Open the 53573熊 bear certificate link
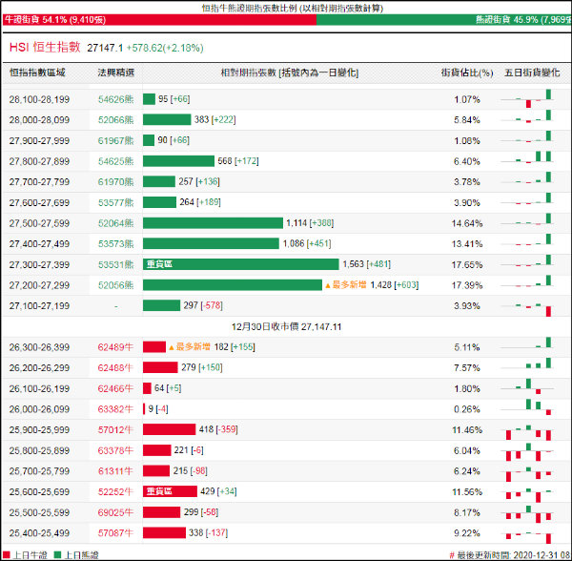Image resolution: width=572 pixels, height=561 pixels. click(115, 244)
